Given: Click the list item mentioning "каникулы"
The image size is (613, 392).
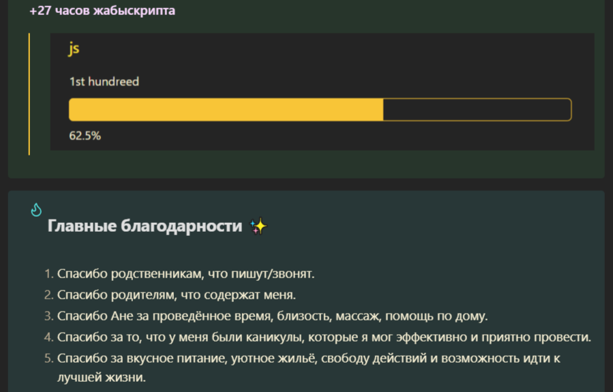Looking at the screenshot, I should [x=324, y=337].
